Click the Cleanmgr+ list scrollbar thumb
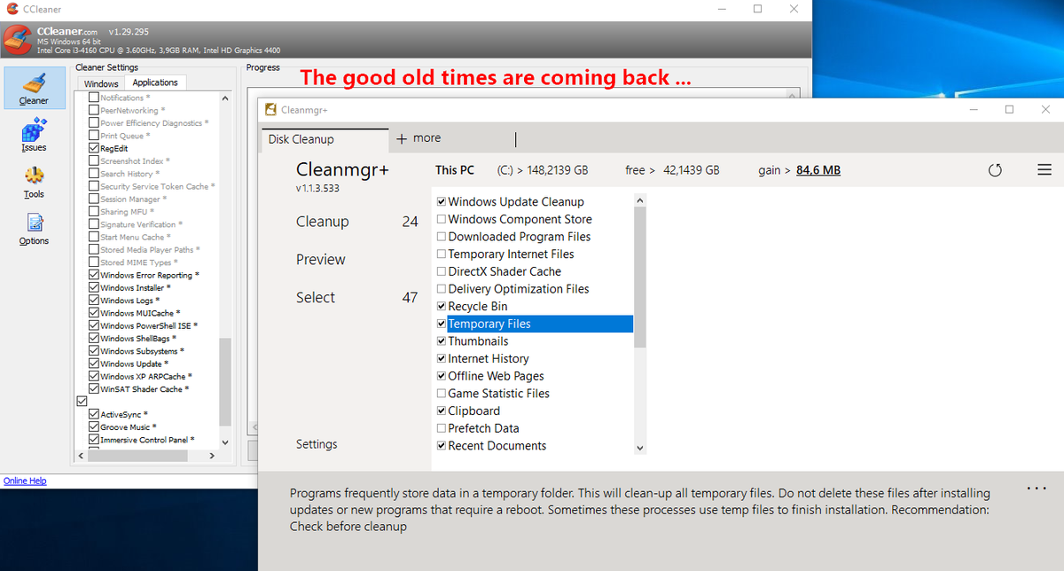This screenshot has height=571, width=1064. (x=640, y=278)
